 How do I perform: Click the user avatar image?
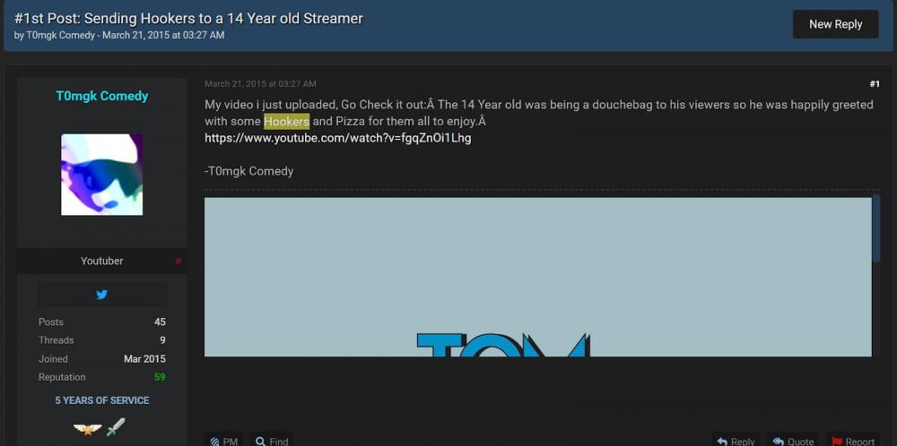[102, 175]
